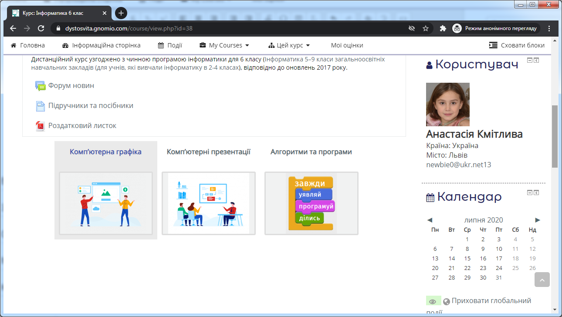Click the page vertical scrollbar thumb
The width and height of the screenshot is (562, 317).
point(555,136)
